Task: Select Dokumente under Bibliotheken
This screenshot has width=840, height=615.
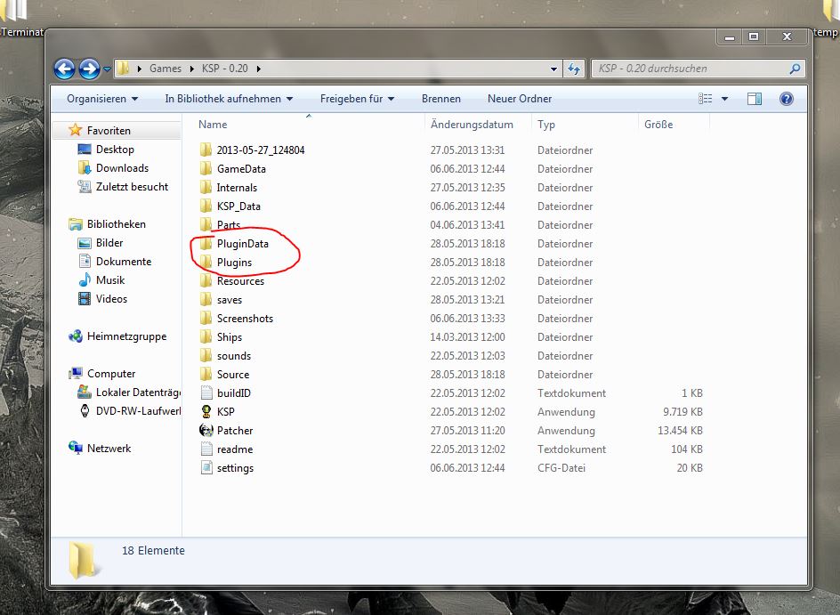Action: pos(124,262)
